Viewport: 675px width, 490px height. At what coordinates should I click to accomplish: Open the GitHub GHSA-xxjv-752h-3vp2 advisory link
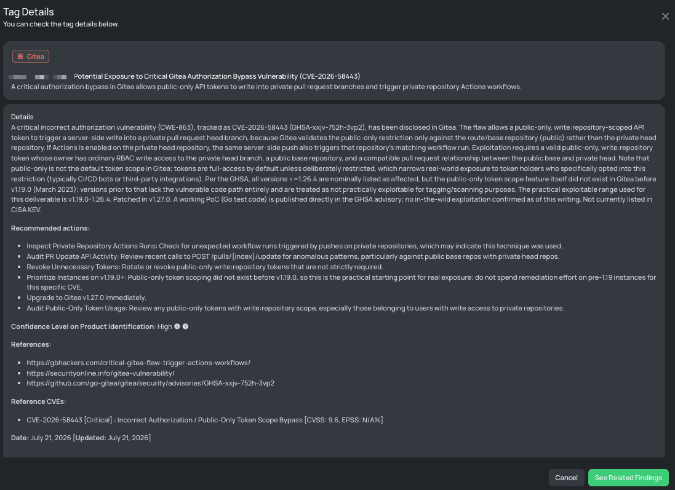(150, 383)
